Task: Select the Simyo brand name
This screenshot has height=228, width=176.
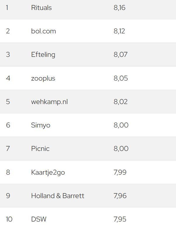Action: (x=41, y=125)
